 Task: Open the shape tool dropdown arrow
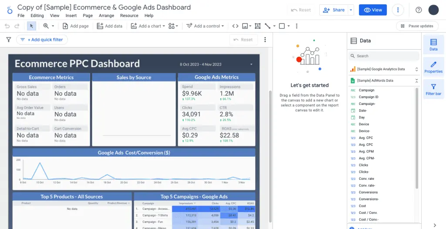288,26
